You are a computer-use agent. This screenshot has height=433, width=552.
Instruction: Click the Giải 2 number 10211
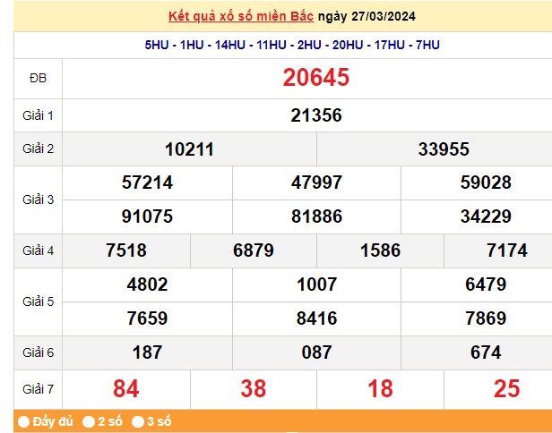point(189,149)
